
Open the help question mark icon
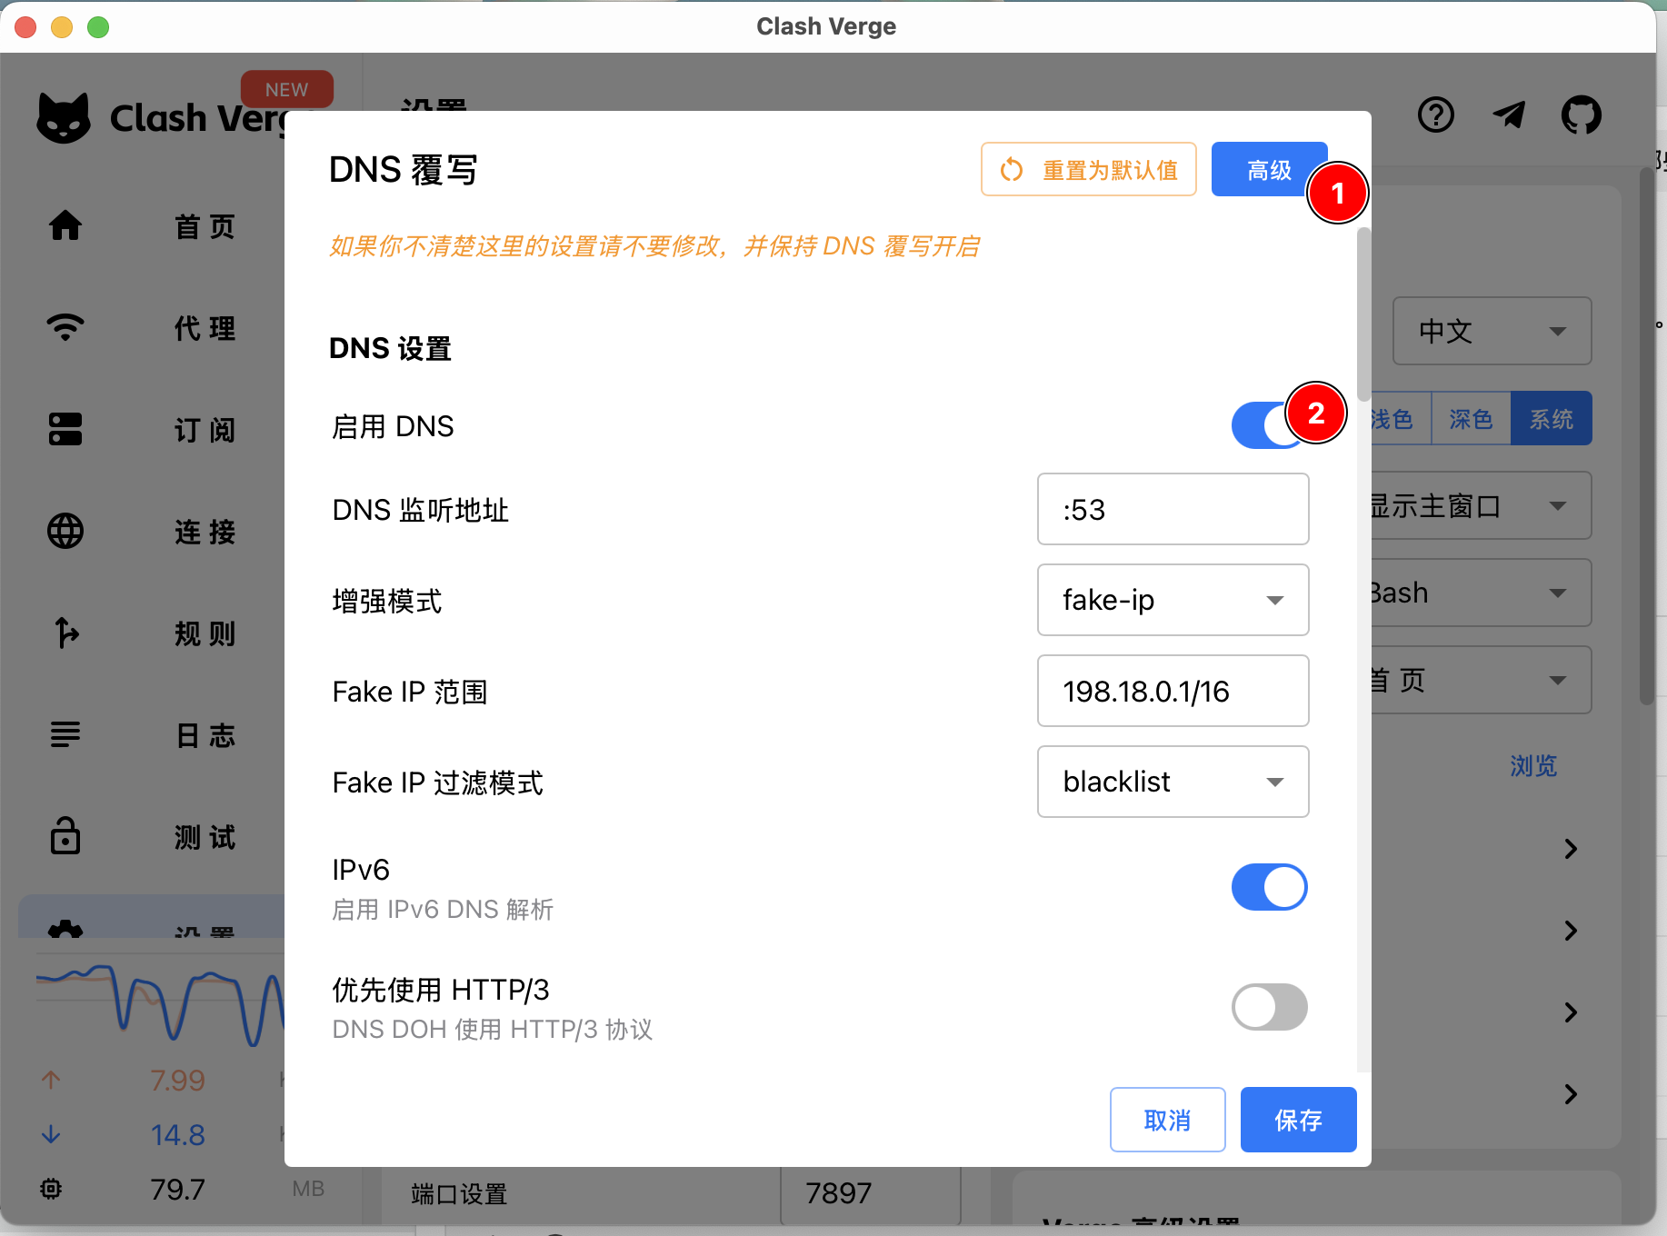pyautogui.click(x=1436, y=115)
